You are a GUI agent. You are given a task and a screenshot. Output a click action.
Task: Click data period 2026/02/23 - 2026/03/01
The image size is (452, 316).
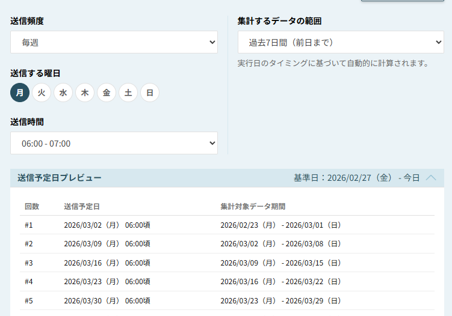coord(281,225)
